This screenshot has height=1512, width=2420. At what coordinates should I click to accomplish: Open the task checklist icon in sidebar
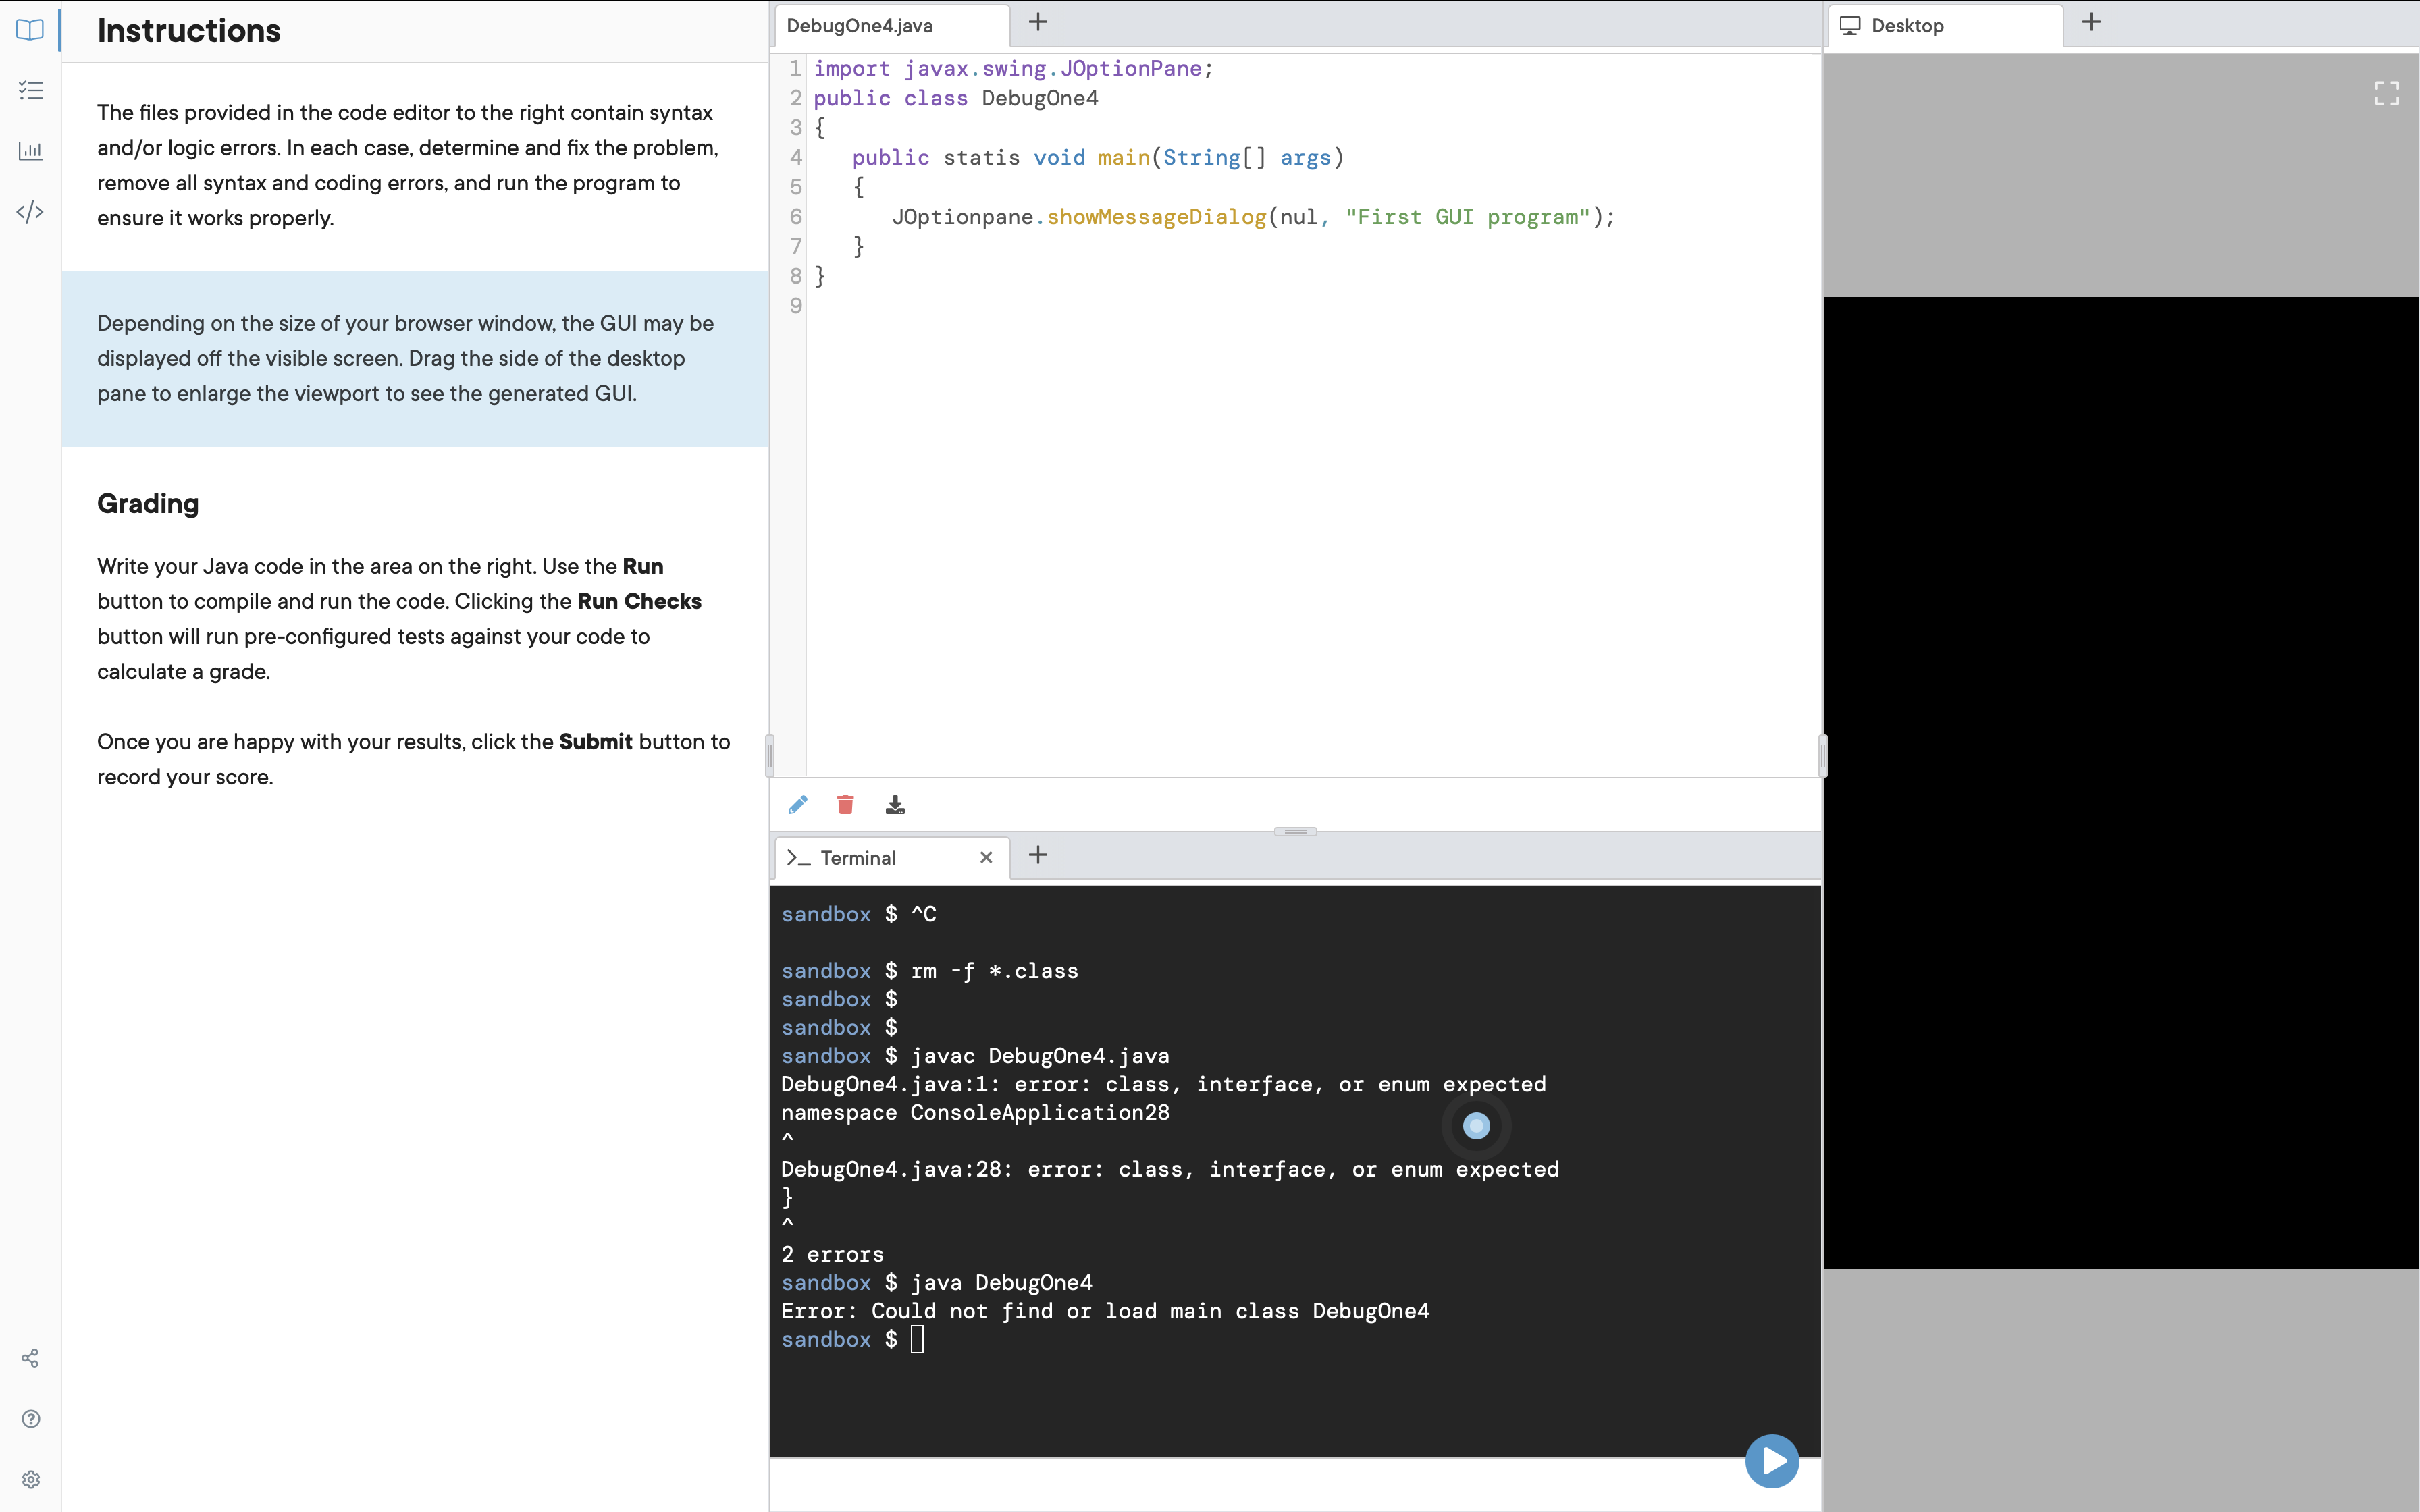[30, 91]
